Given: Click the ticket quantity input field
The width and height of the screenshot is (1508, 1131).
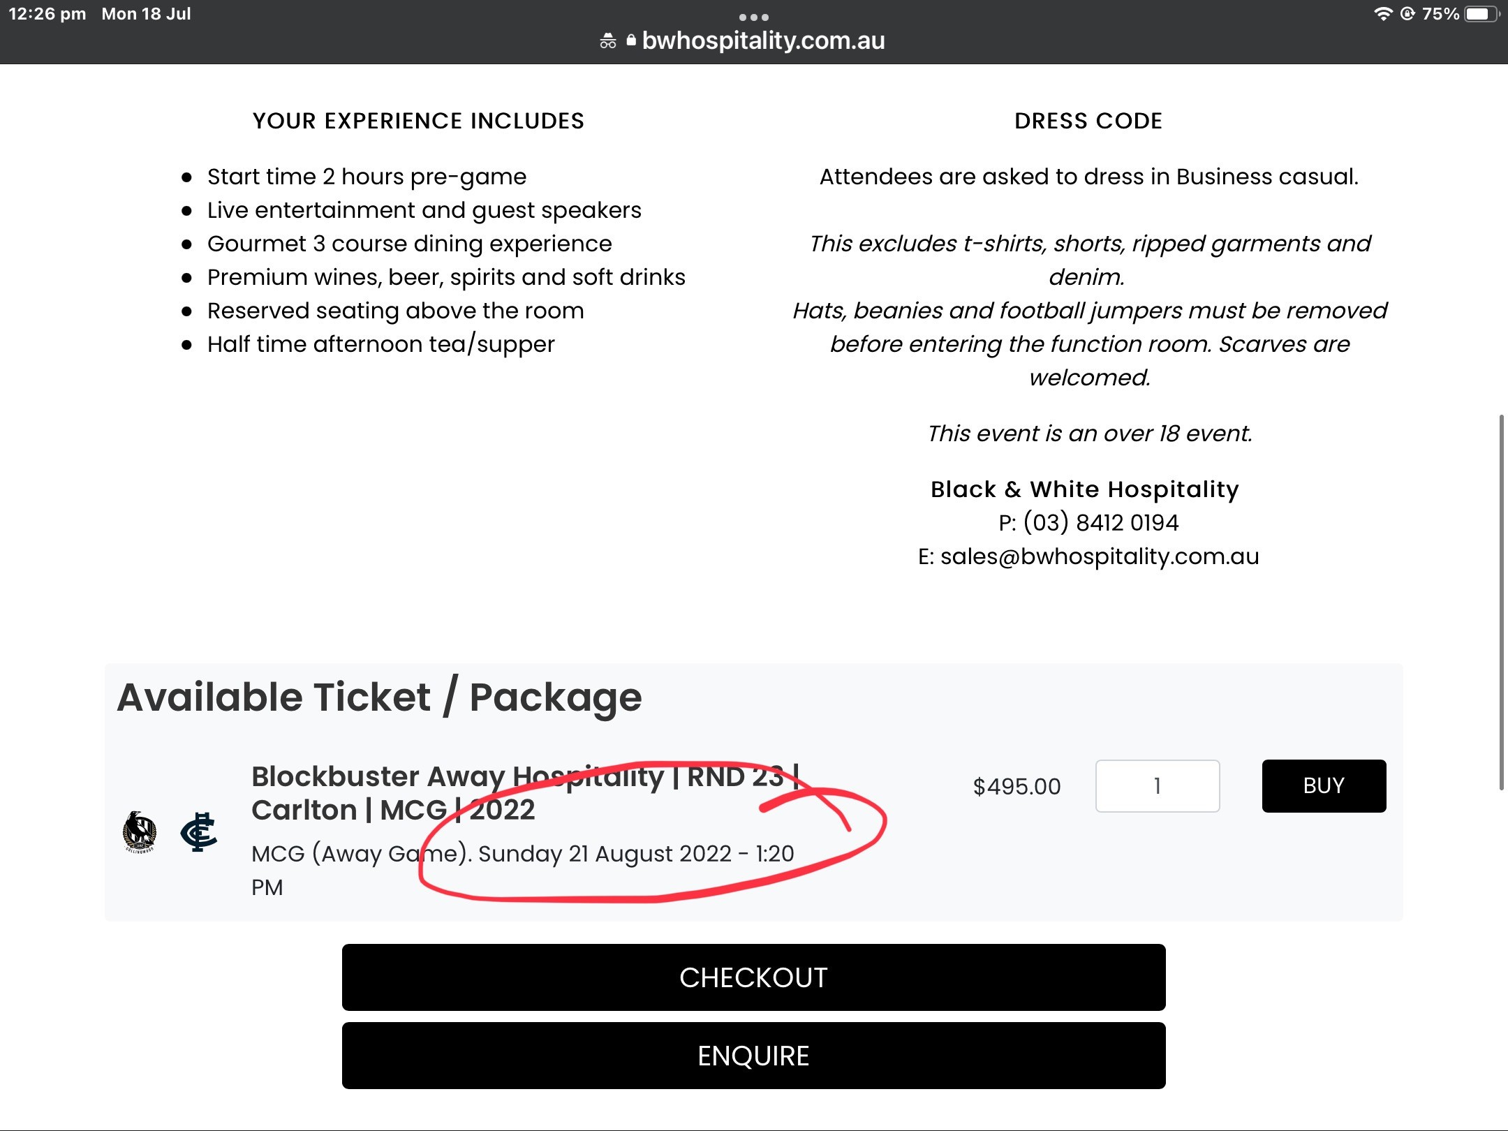Looking at the screenshot, I should [x=1158, y=786].
